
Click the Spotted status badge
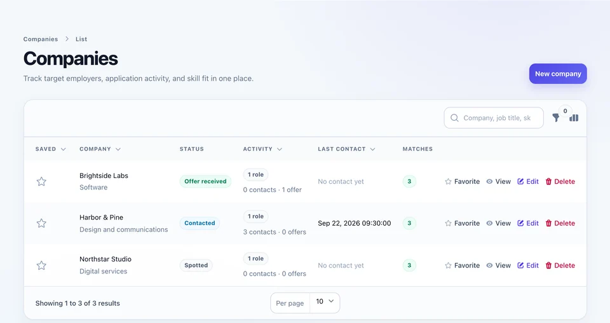196,265
